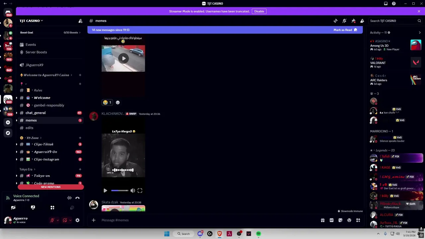Image resolution: width=425 pixels, height=239 pixels.
Task: Click the plus attachment button
Action: [94, 220]
